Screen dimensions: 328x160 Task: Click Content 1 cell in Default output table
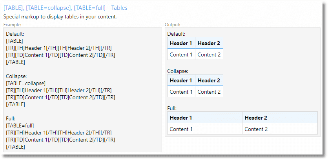(x=181, y=55)
